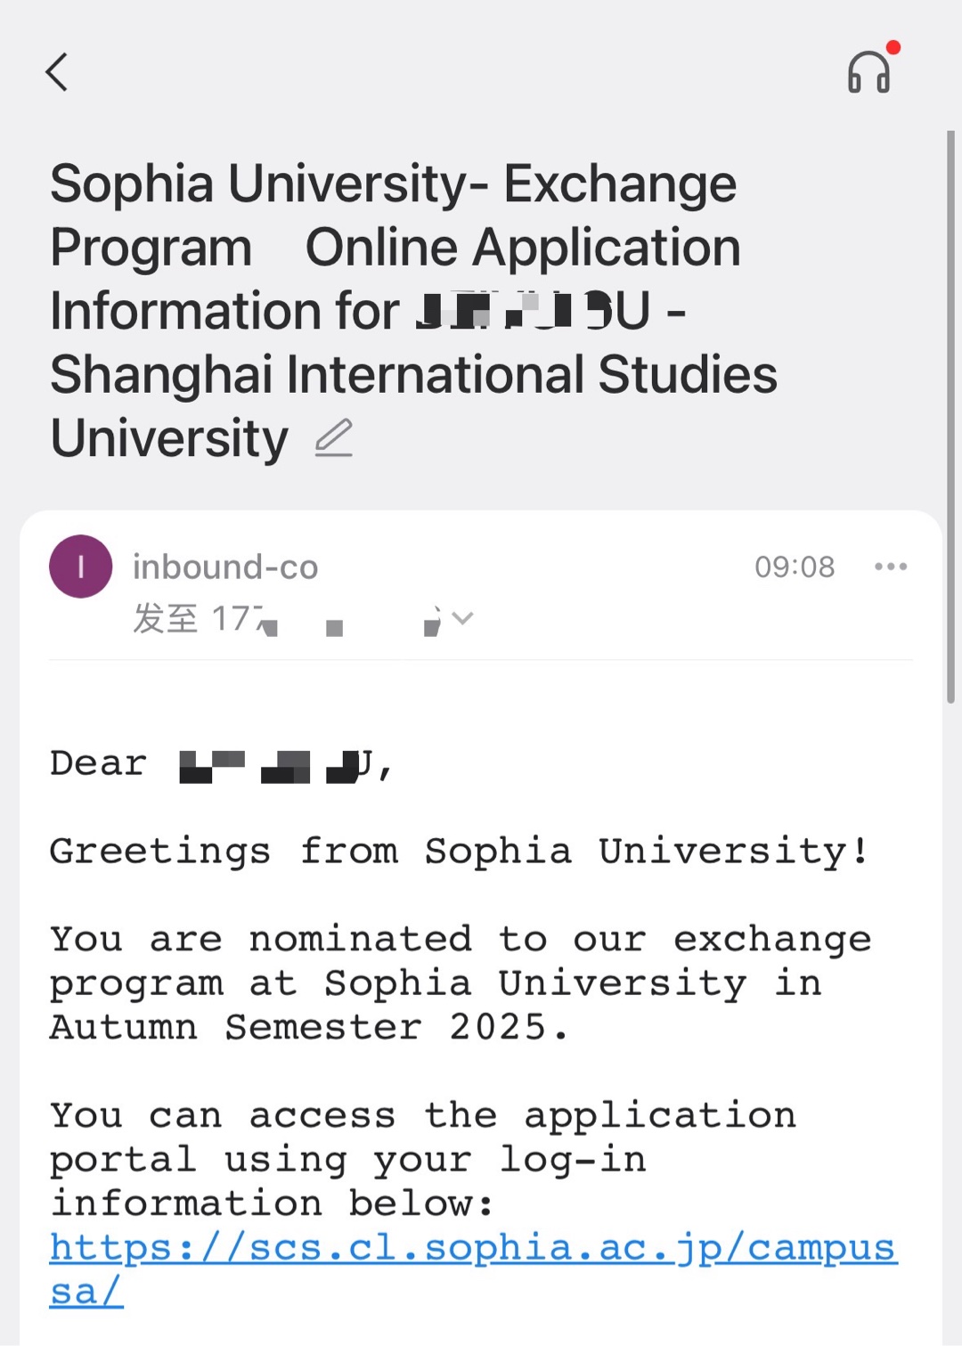Edit the subject with the pencil icon
This screenshot has height=1346, width=962.
tap(334, 438)
